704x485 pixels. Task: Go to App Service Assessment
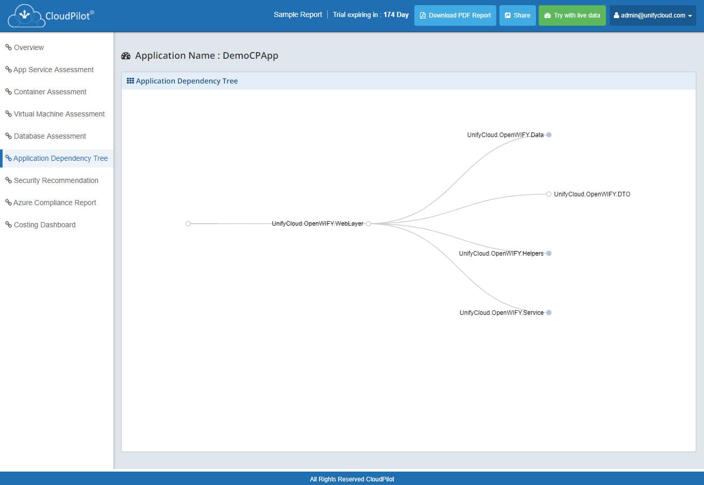(x=54, y=70)
